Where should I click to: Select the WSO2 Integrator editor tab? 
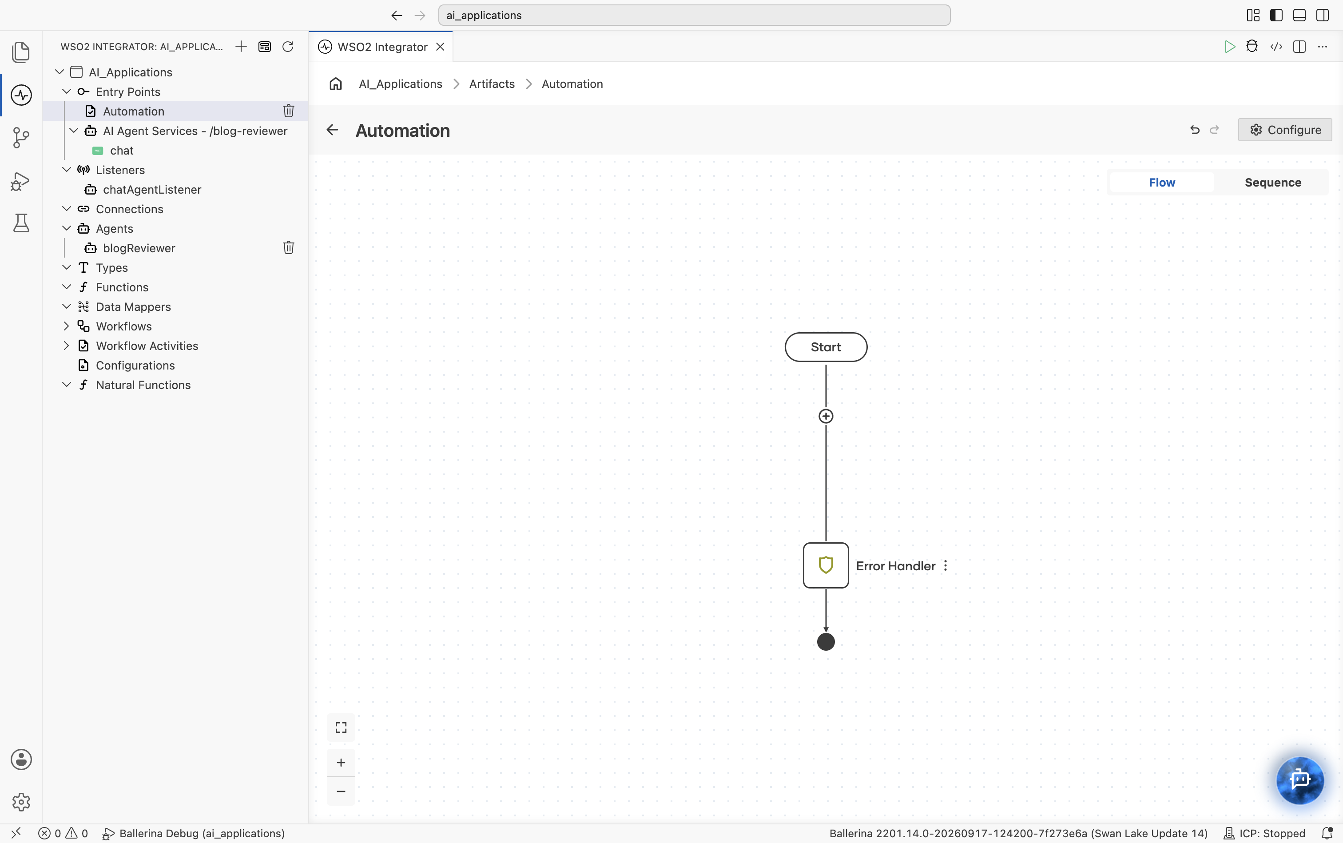[x=381, y=47]
